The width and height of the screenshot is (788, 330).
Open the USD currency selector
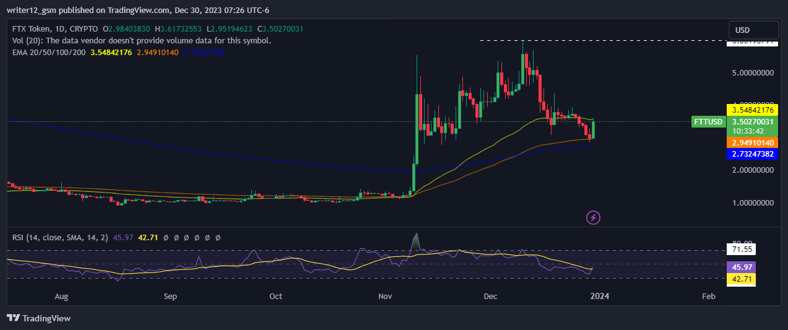(753, 30)
